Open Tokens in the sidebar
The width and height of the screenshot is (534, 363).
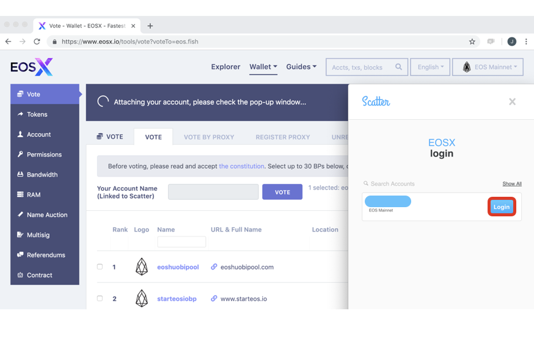click(x=45, y=114)
